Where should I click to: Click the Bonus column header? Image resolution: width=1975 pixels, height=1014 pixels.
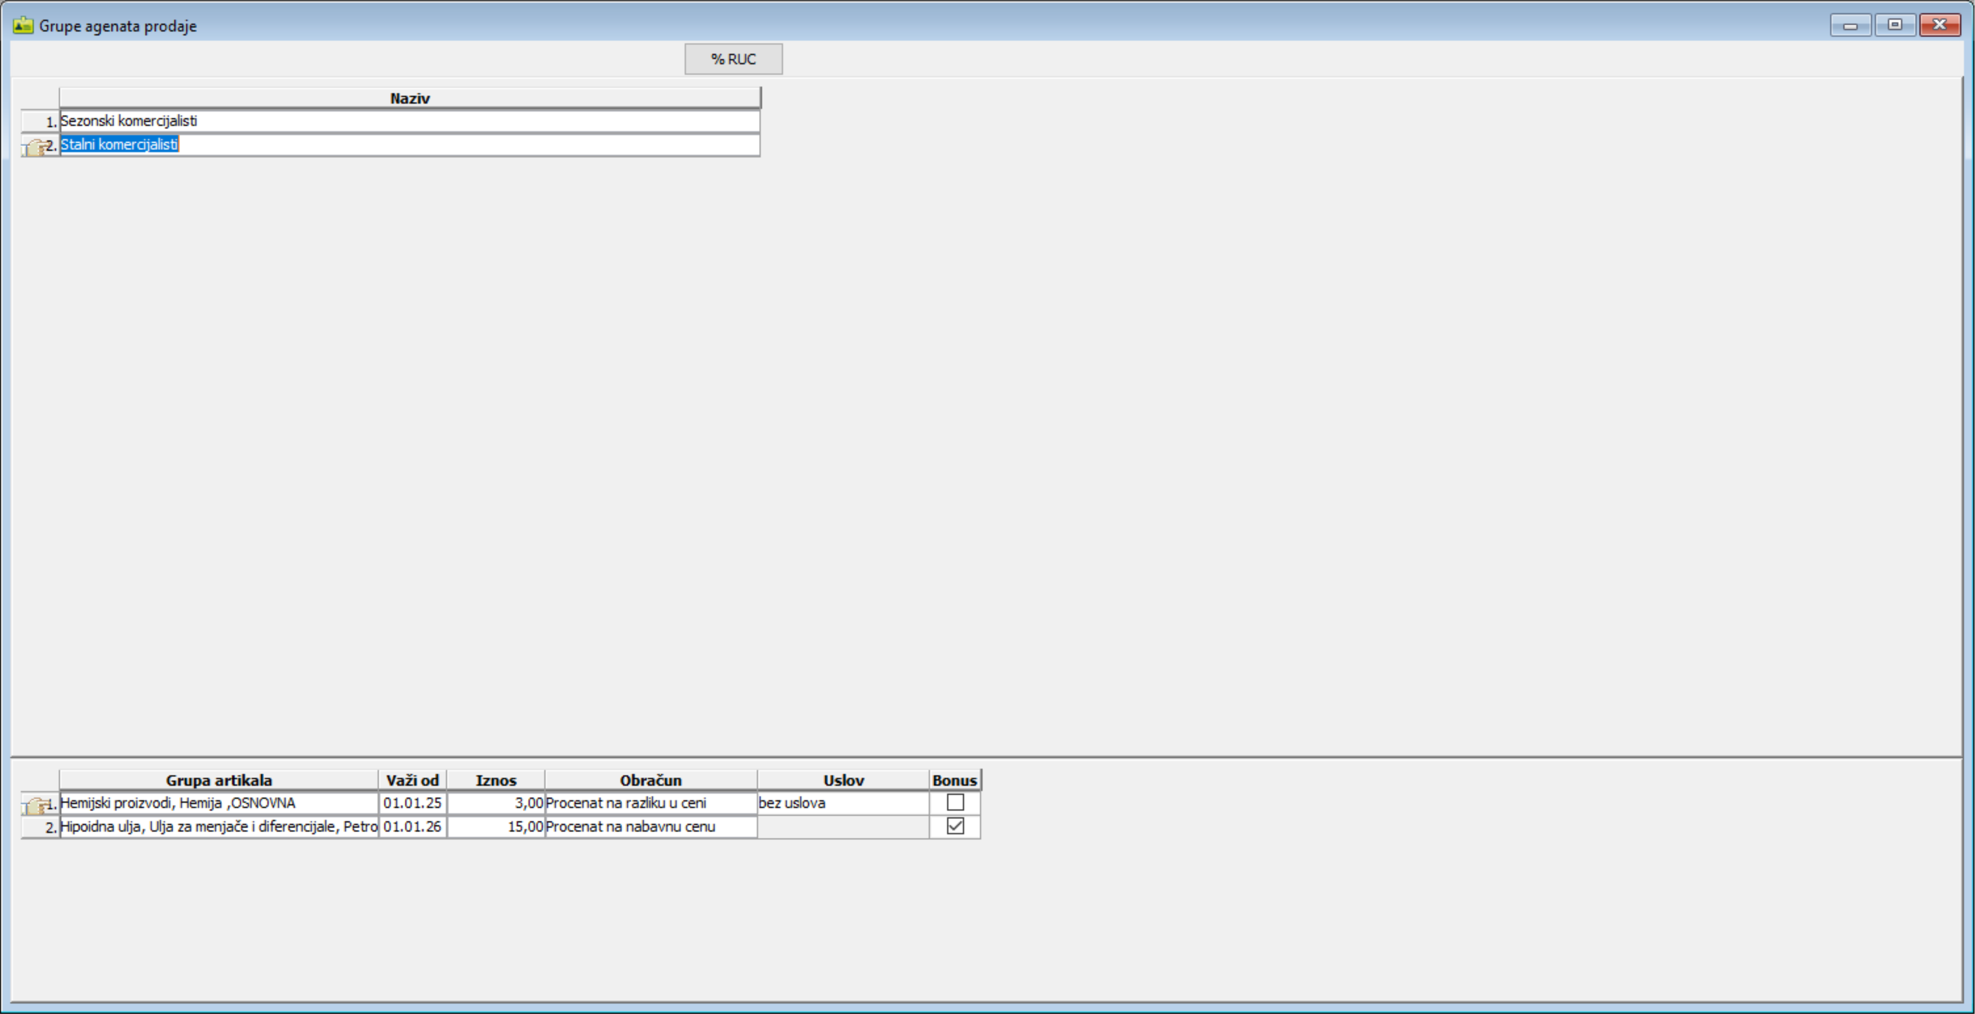click(955, 780)
